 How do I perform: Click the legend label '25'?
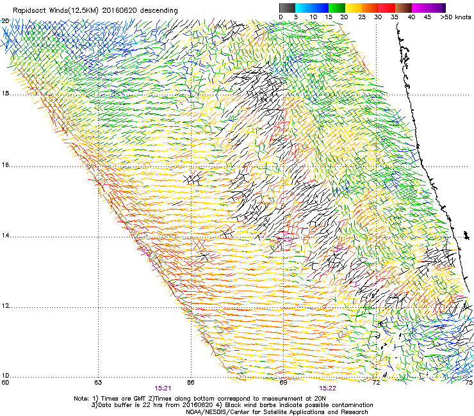point(362,17)
